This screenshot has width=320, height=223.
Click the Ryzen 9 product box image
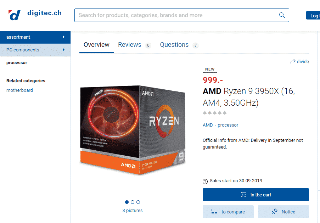[133, 130]
